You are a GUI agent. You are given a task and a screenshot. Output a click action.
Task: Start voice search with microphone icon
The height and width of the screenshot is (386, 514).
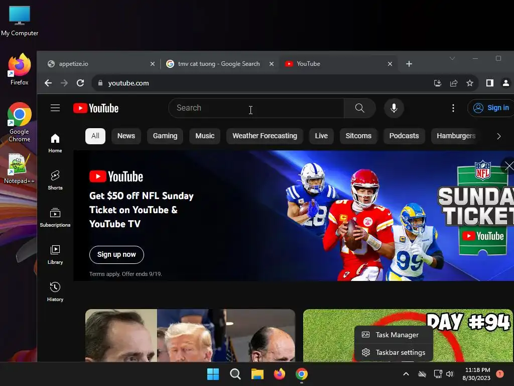point(394,108)
